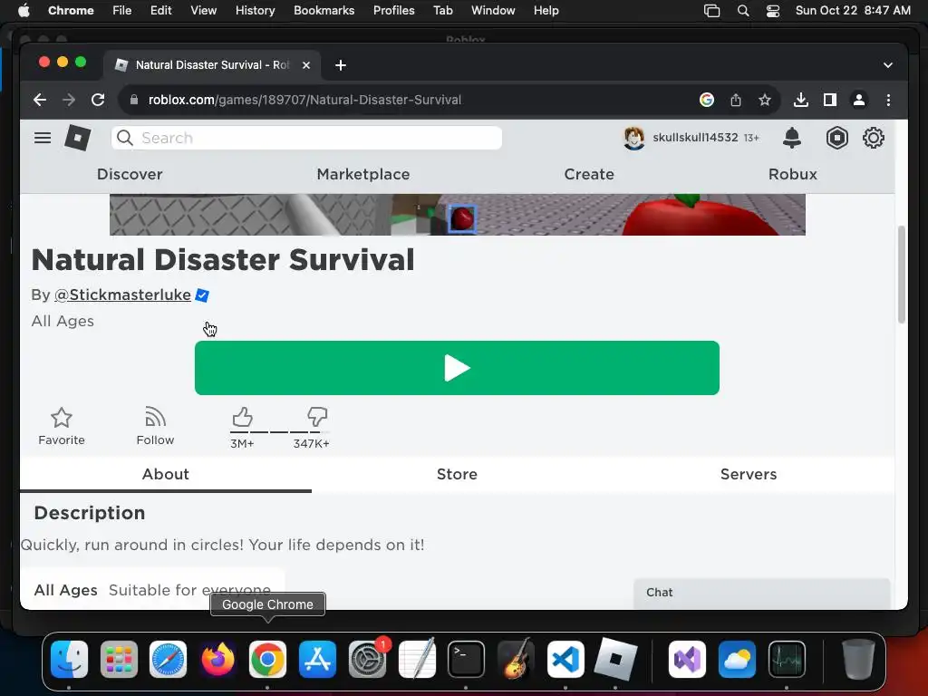Click the Roblox logo home icon
This screenshot has height=696, width=928.
[78, 138]
